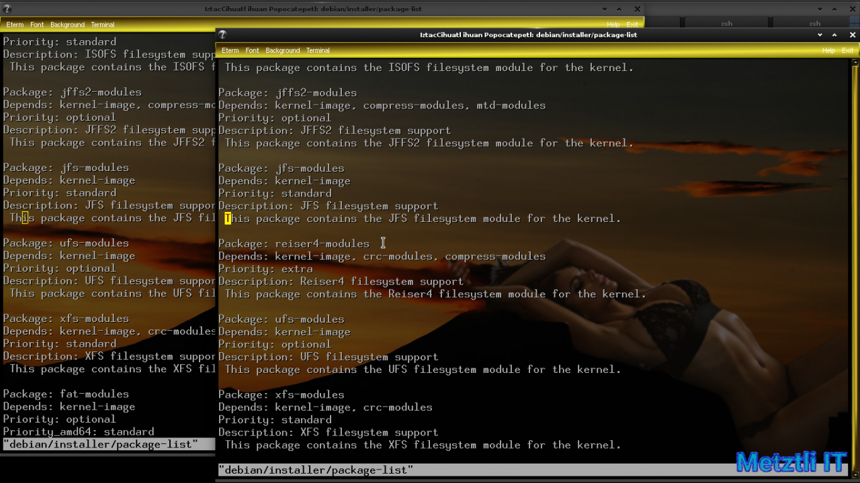Click Exit in the back Eterm window's menu bar

pyautogui.click(x=632, y=25)
